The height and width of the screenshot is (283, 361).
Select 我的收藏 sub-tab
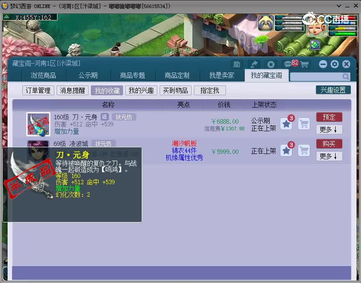pos(107,90)
